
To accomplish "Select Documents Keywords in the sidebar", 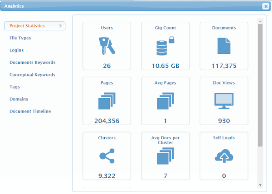I will (33, 62).
